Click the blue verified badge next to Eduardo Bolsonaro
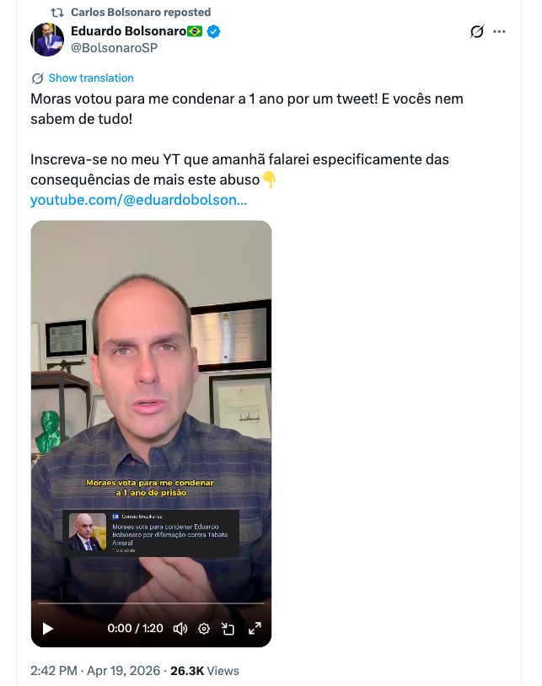 [213, 31]
